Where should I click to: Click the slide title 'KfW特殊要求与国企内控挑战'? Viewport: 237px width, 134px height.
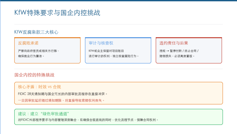pos(57,13)
